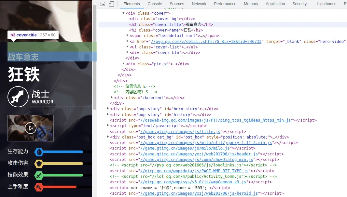
Task: Click the red difficulty hexagon icon
Action: [39, 187]
